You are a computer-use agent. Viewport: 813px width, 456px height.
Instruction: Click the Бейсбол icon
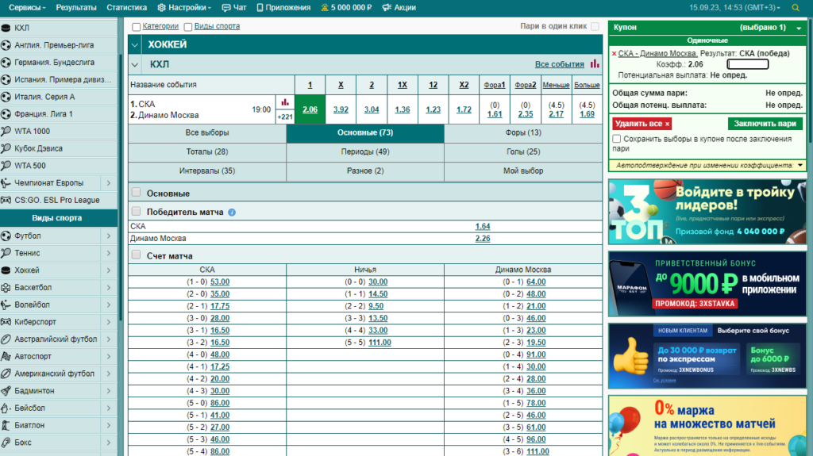(6, 408)
